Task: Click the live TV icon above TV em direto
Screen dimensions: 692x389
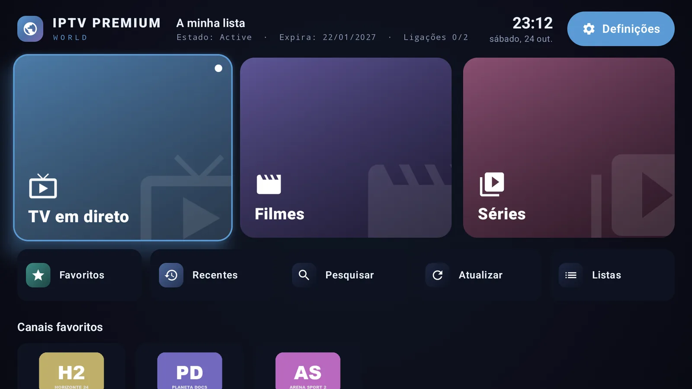Action: click(43, 186)
